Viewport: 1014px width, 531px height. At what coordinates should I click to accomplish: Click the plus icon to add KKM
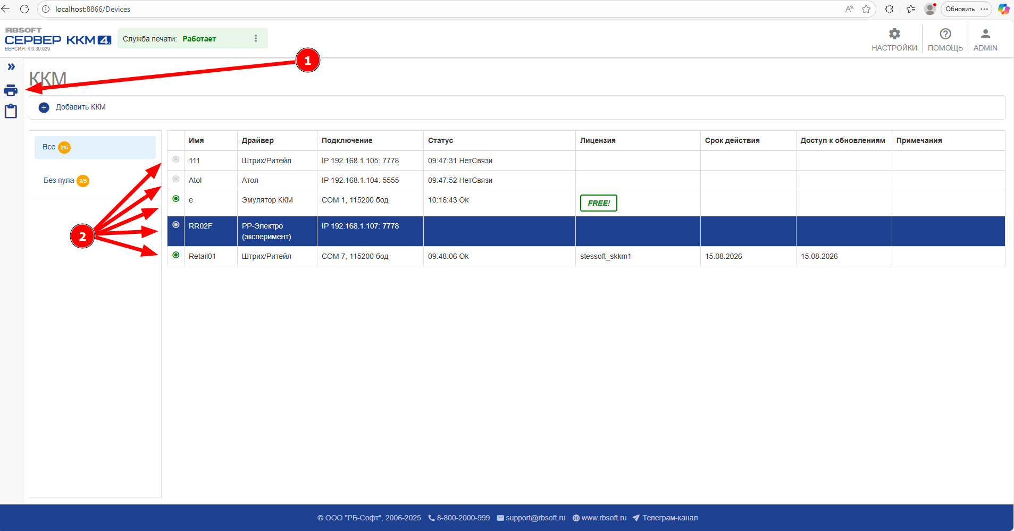tap(44, 107)
